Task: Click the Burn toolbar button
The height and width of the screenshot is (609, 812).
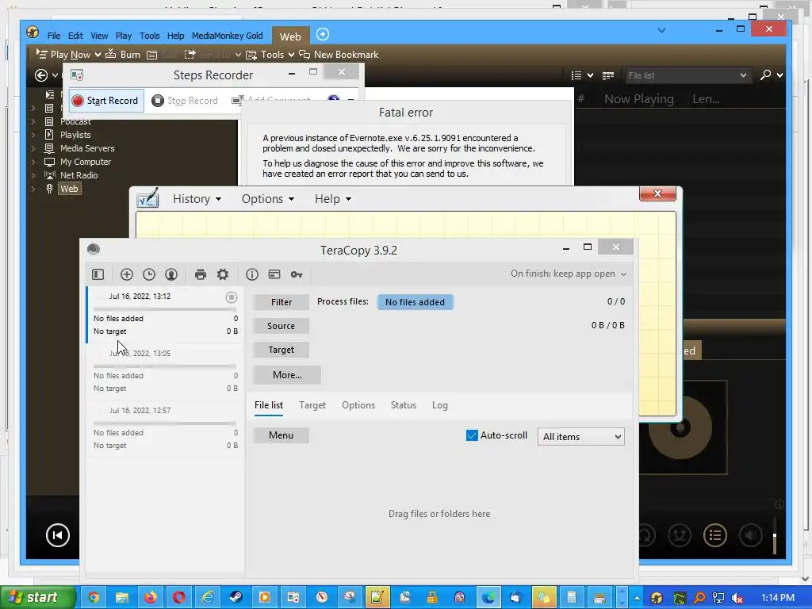Action: (x=123, y=55)
